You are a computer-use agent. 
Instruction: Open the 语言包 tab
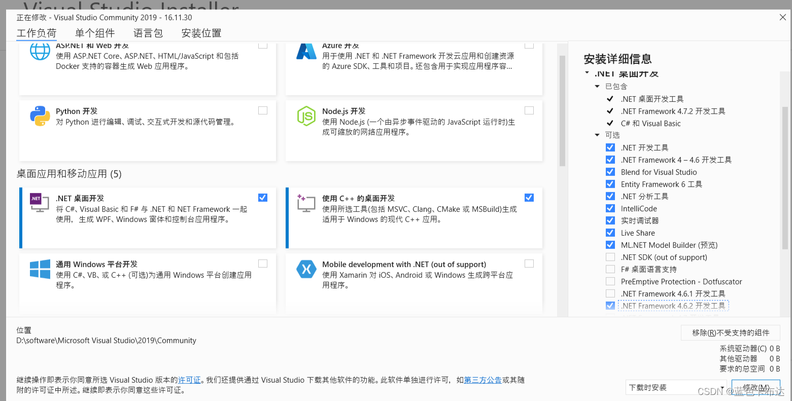(148, 33)
